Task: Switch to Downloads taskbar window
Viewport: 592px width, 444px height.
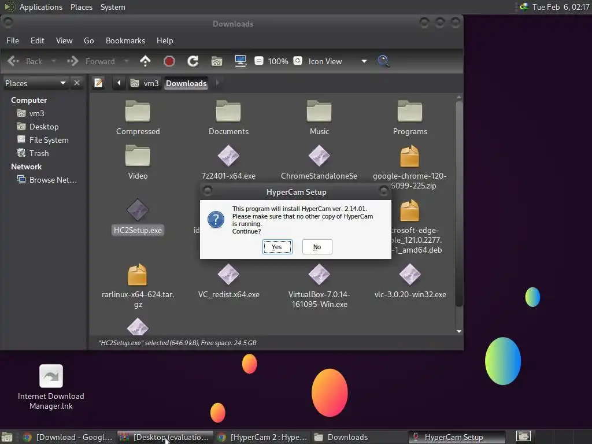Action: [x=360, y=437]
